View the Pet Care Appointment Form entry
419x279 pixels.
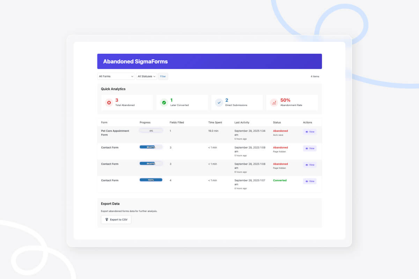310,132
